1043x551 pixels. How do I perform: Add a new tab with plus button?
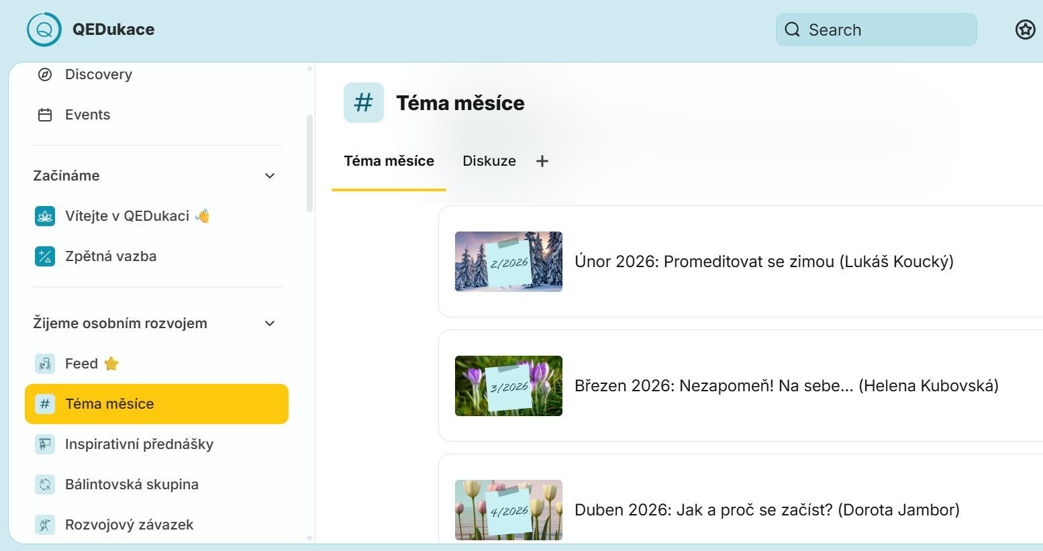(x=542, y=161)
